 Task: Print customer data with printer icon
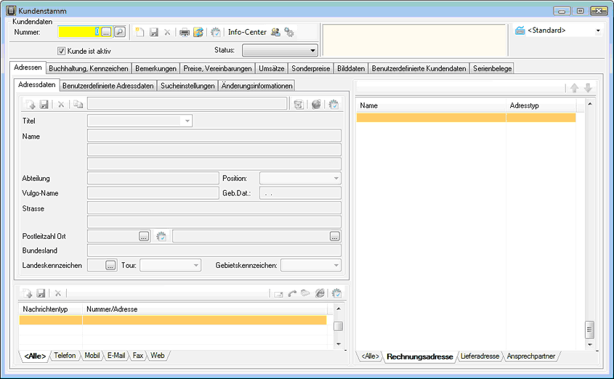click(185, 33)
